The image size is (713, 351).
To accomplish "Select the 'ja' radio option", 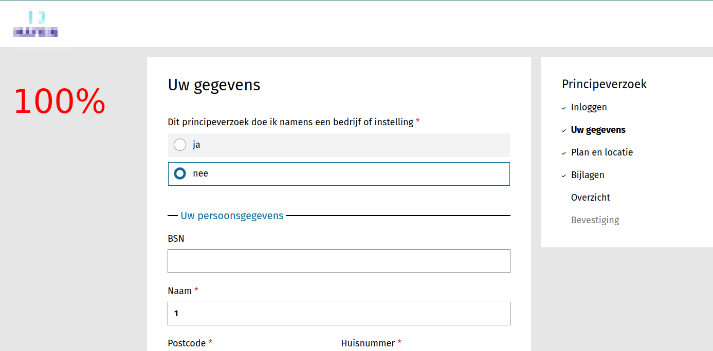I will click(x=339, y=145).
